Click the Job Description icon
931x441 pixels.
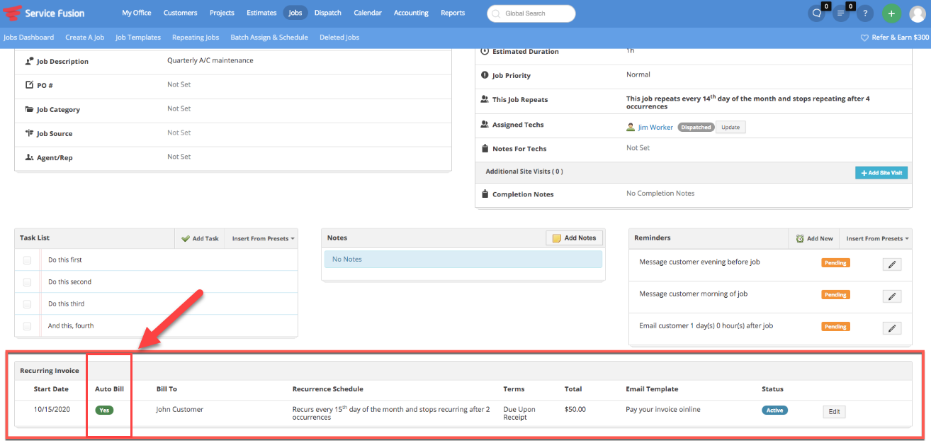tap(29, 61)
